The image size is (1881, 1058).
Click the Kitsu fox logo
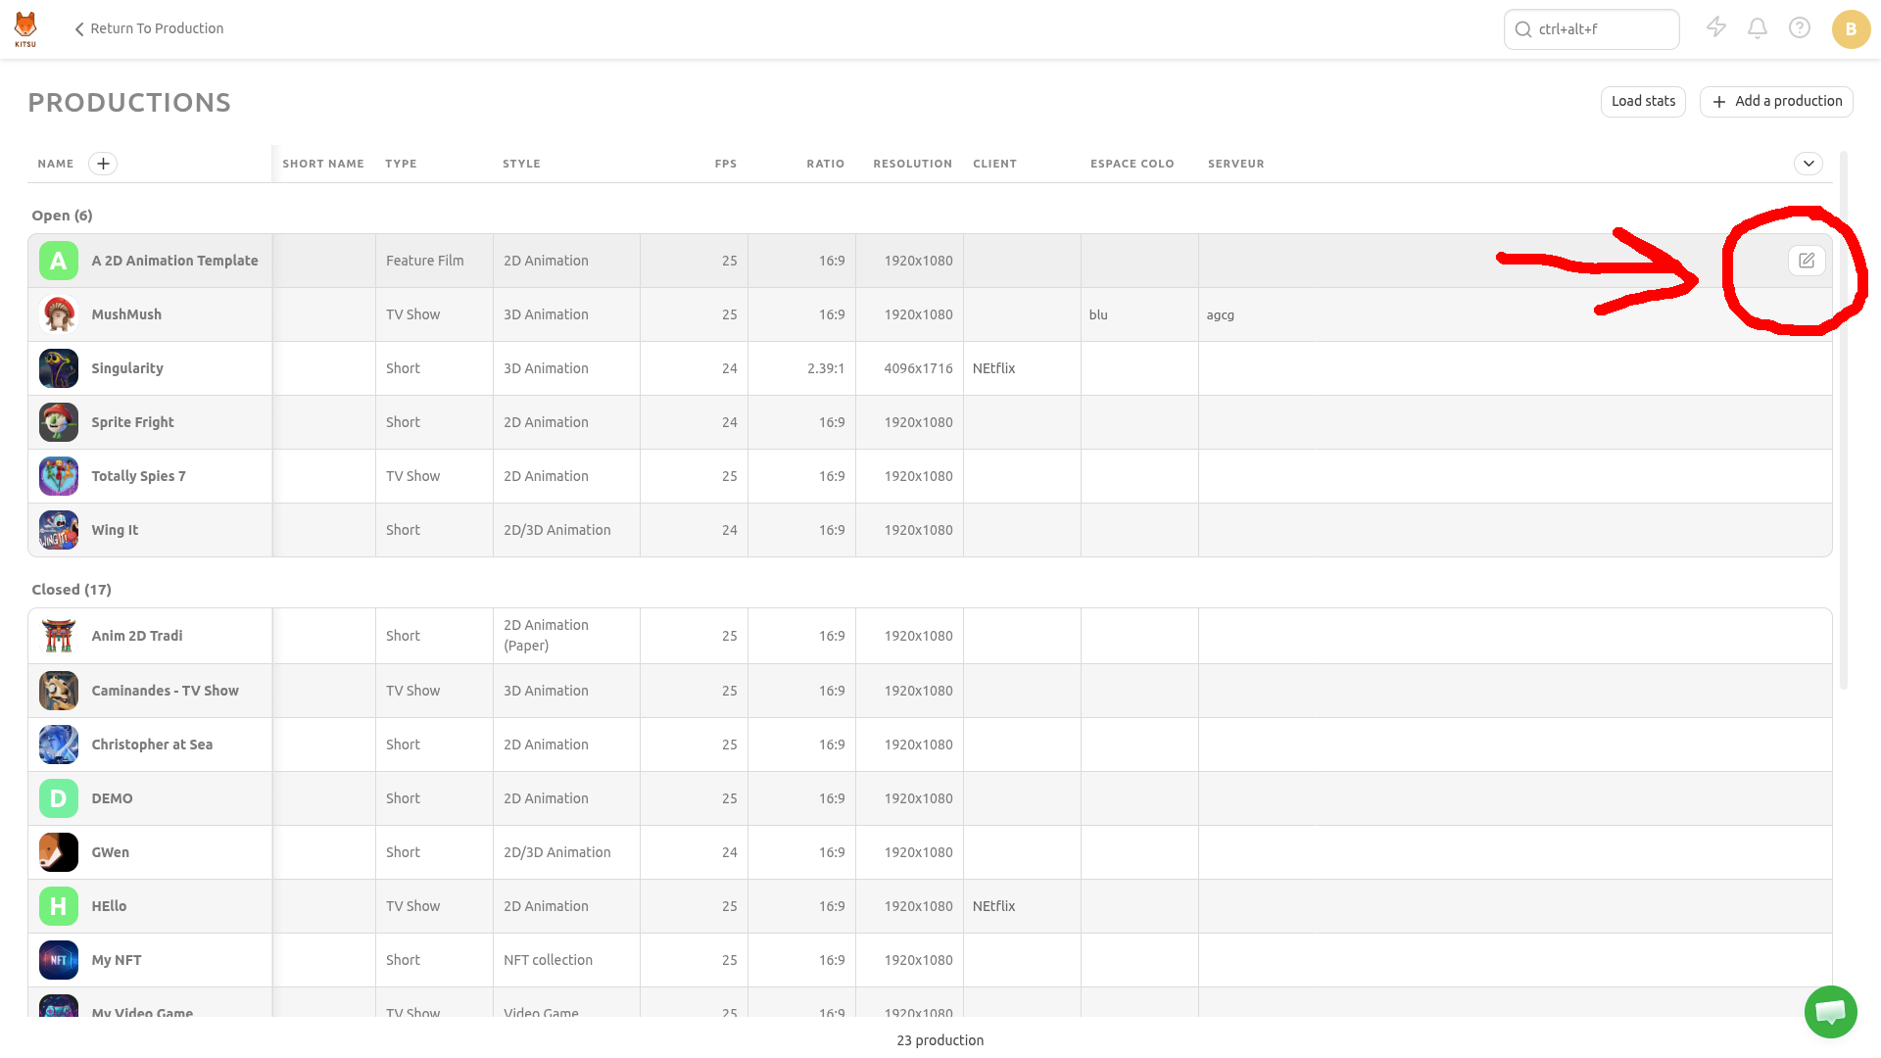[x=25, y=28]
